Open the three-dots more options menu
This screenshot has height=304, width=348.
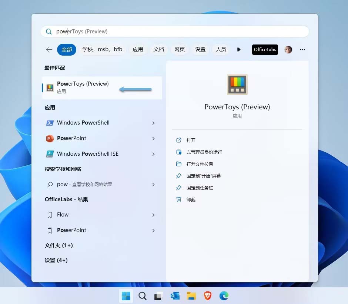pos(302,50)
